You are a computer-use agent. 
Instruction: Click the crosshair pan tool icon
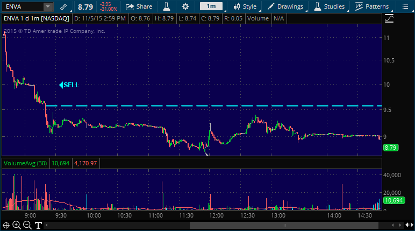coord(6,226)
